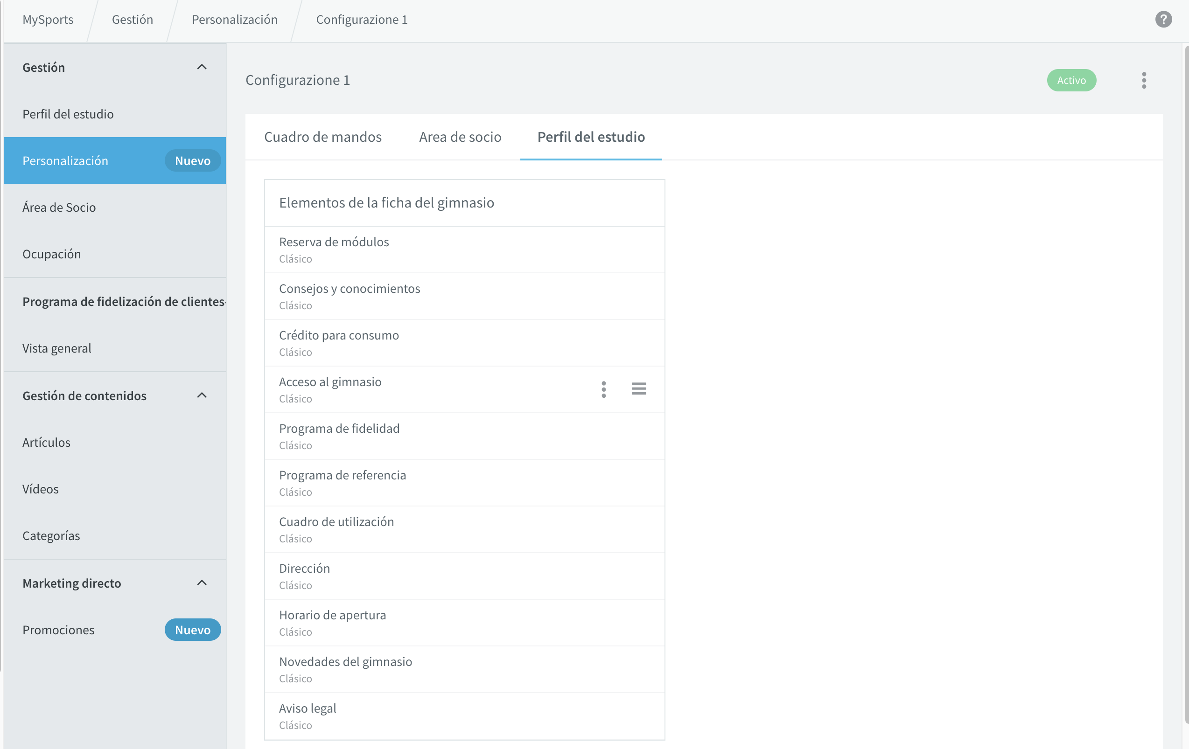Viewport: 1189px width, 749px height.
Task: Collapse the Gestión de contenidos section
Action: [202, 395]
